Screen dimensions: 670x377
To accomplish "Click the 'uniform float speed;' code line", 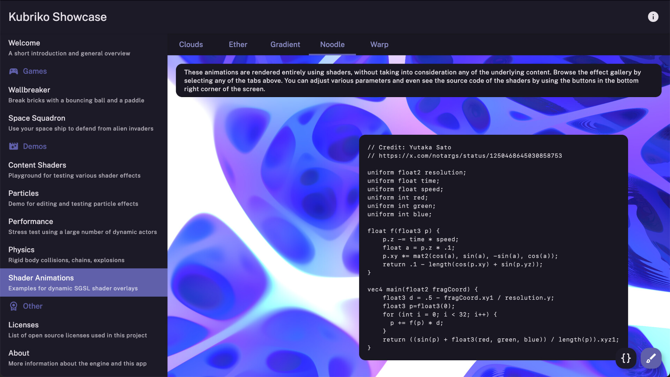I will click(x=405, y=189).
